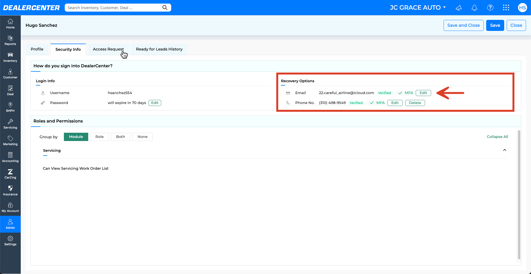Switch to the Profile tab

pyautogui.click(x=37, y=49)
